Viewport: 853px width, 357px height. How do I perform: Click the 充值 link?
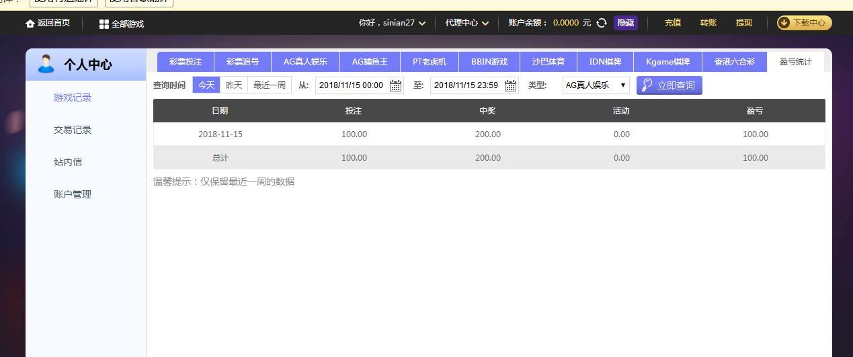(673, 23)
